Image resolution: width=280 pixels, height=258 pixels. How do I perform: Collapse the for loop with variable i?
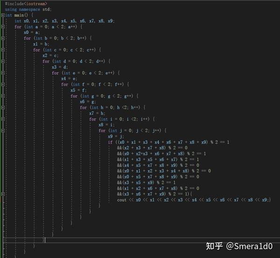click(3, 119)
